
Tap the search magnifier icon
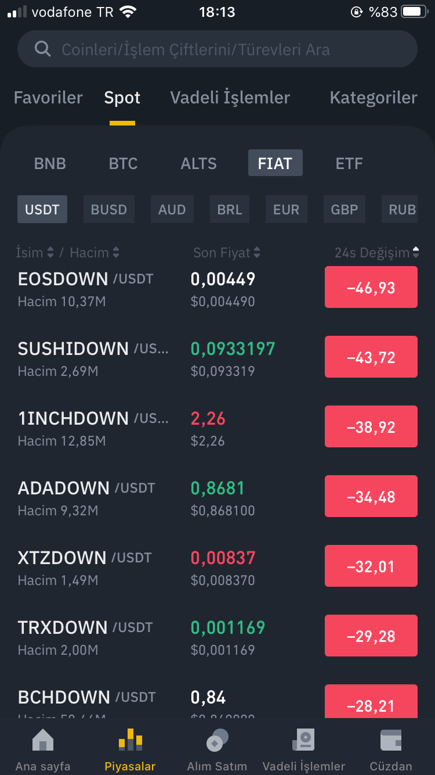[x=43, y=49]
